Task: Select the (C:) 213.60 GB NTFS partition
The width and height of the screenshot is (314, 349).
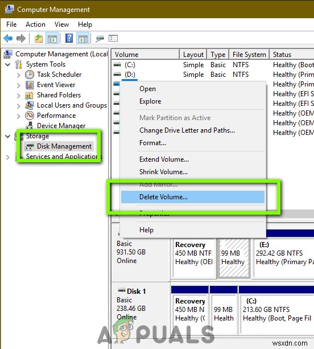Action: (277, 314)
